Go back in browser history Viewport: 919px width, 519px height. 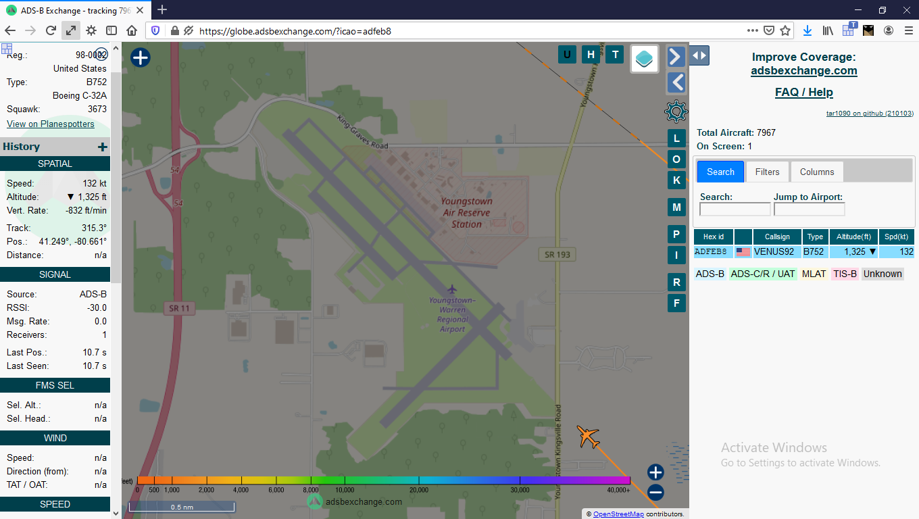(10, 30)
